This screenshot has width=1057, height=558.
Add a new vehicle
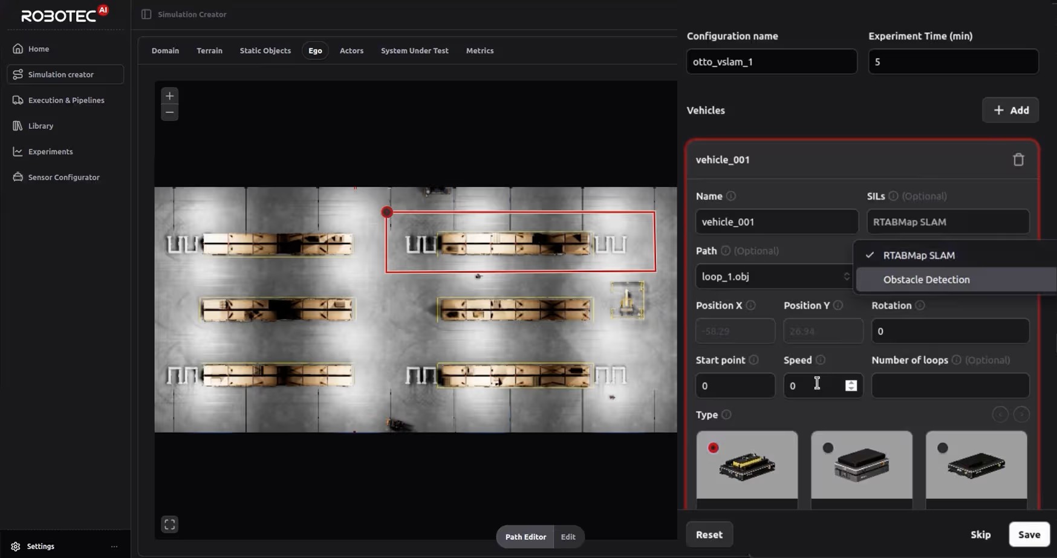(x=1010, y=110)
